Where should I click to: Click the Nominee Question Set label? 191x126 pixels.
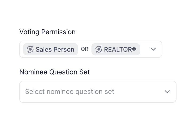point(54,72)
